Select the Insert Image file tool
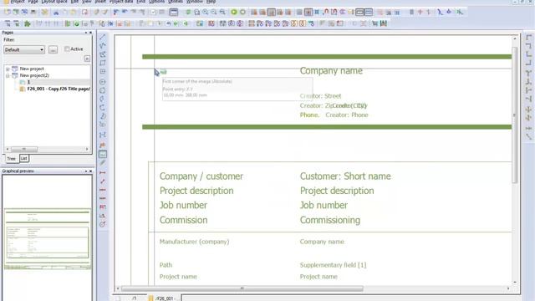This screenshot has width=535, height=301. (x=102, y=154)
